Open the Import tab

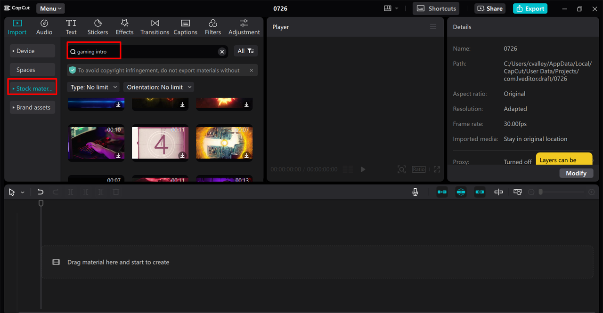[x=17, y=27]
